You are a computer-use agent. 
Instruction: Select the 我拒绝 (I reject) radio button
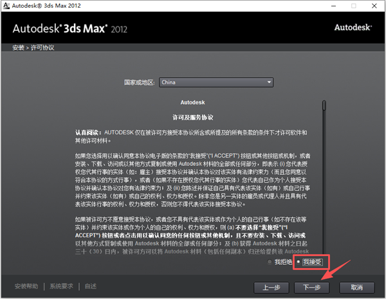click(270, 262)
